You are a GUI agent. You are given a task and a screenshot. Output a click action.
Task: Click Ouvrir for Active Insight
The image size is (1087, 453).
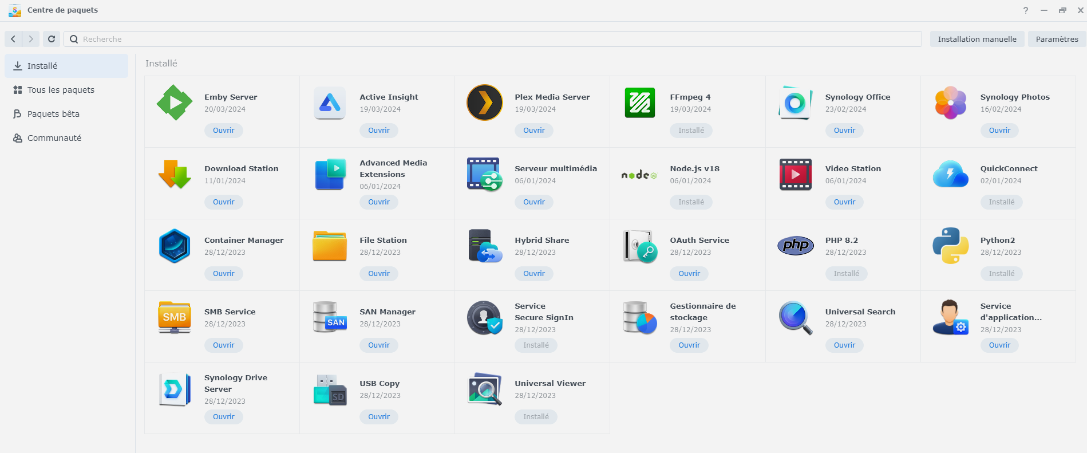pyautogui.click(x=379, y=131)
